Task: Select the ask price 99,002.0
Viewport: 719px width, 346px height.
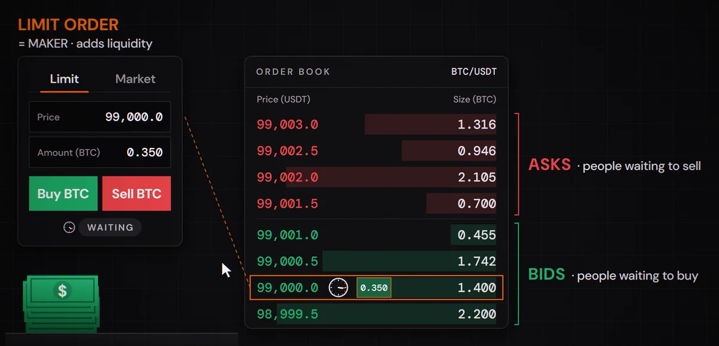Action: 288,177
